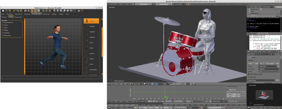The width and height of the screenshot is (282, 109).
Task: Click the smooth mesh icon in MakeHuman toolbar
Action: point(25,11)
